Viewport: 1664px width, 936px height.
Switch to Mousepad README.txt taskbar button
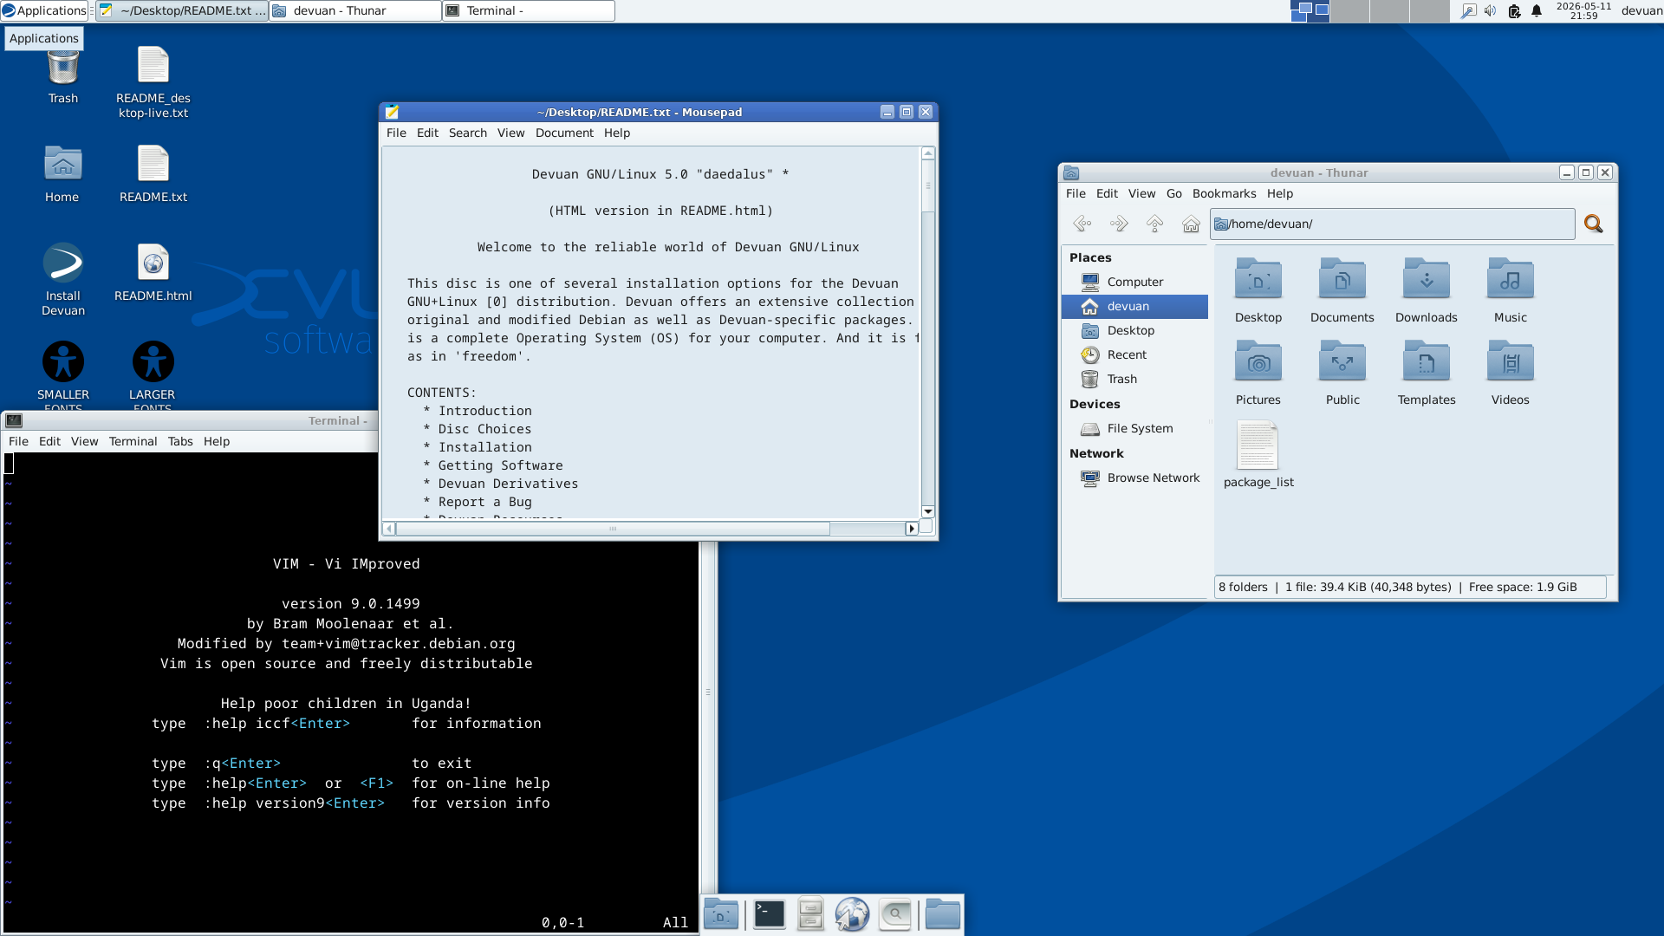coord(182,11)
